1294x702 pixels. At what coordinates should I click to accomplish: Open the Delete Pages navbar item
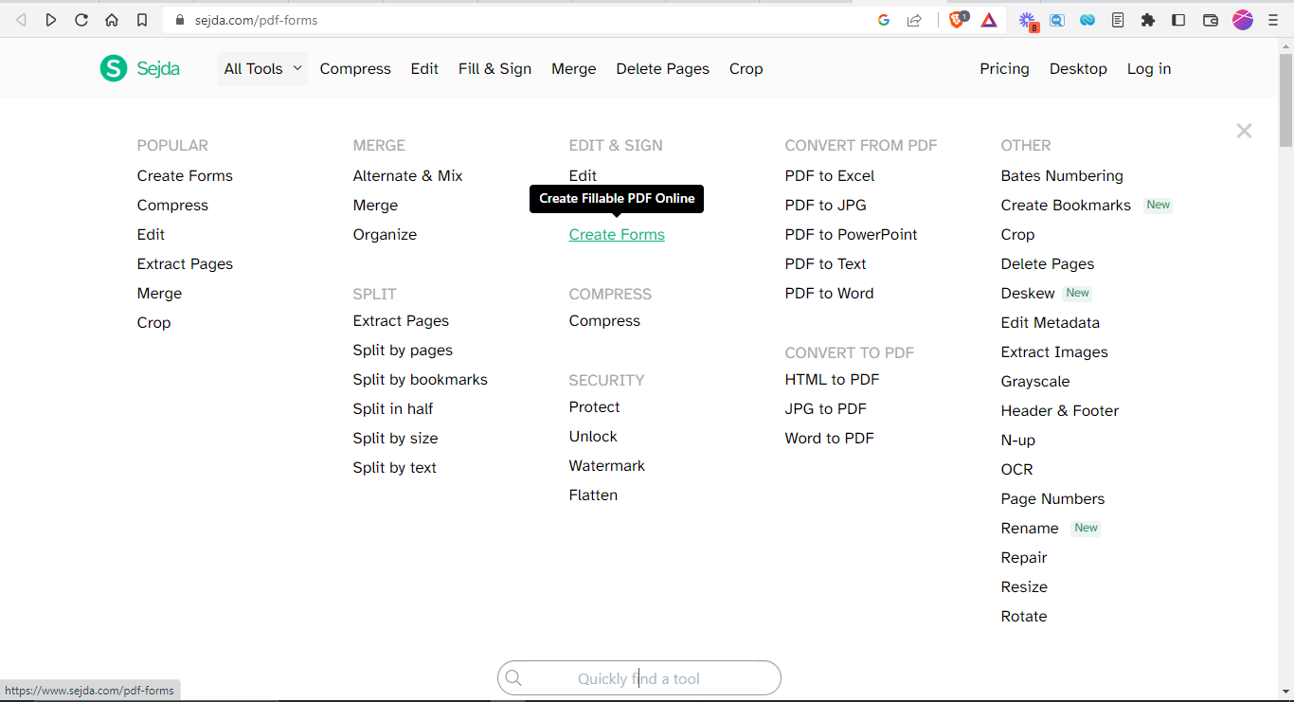(x=662, y=68)
